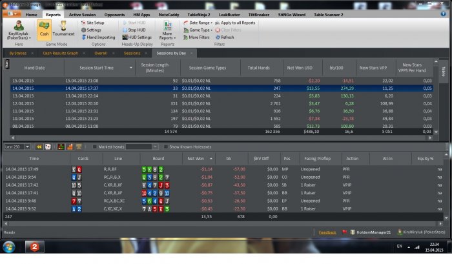Open Game Type filter dropdown
The width and height of the screenshot is (452, 264).
click(198, 30)
